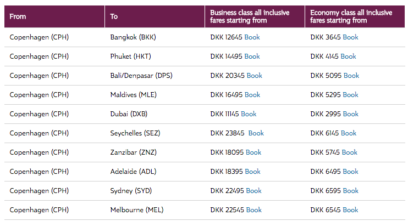Book Phuket economy DKK 4145 fare
Viewport: 408px width, 221px height.
(348, 56)
